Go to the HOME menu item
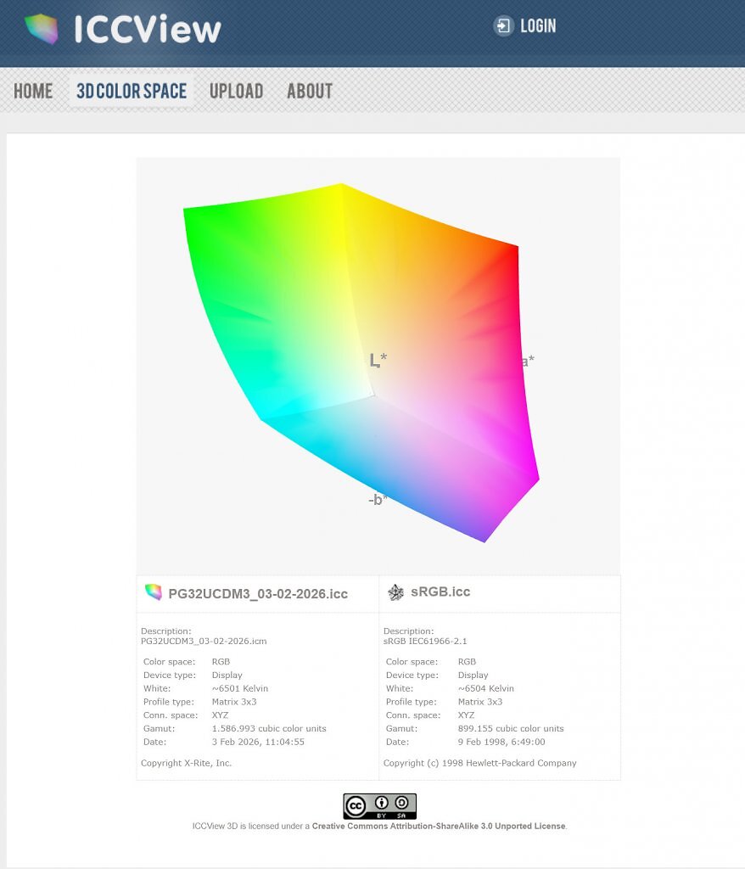Viewport: 745px width, 869px height. pyautogui.click(x=33, y=91)
